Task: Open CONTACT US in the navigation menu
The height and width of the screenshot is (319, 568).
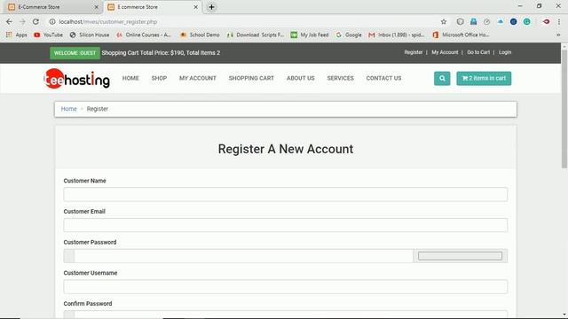Action: click(383, 78)
